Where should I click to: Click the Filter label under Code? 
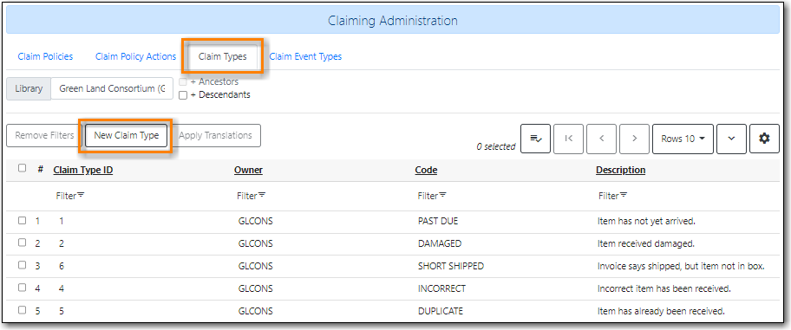(x=428, y=196)
